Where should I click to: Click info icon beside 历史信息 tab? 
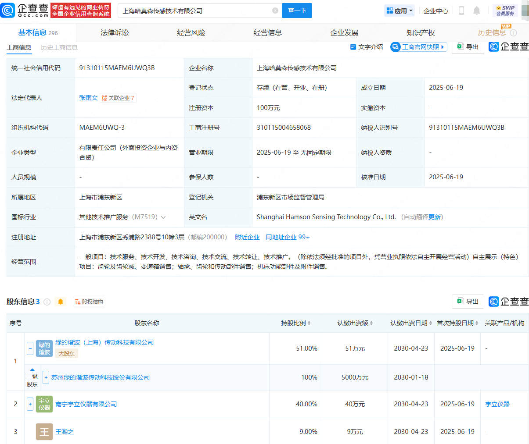coord(514,33)
